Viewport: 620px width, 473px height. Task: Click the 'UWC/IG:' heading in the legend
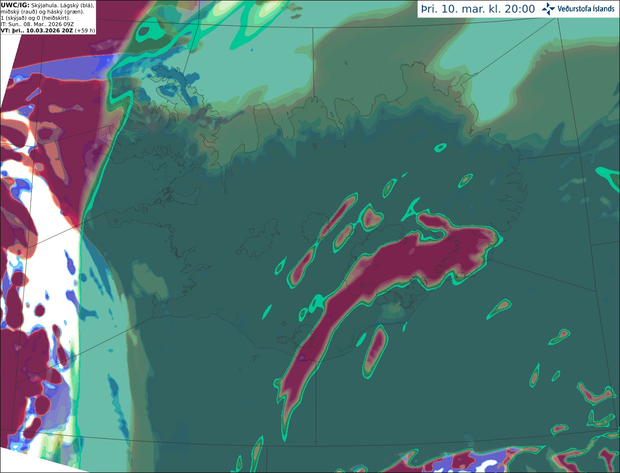pos(15,5)
